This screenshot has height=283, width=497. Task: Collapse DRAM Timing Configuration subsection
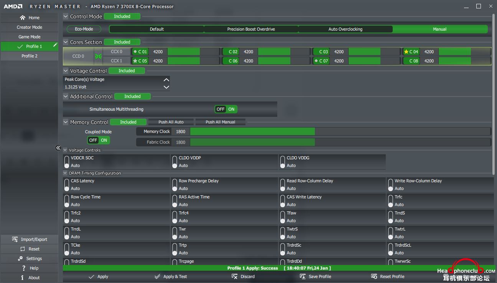65,173
